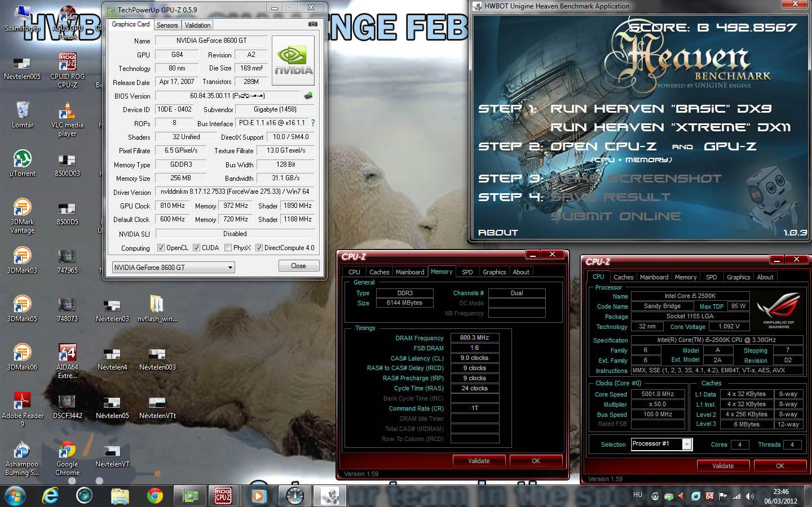Click Run Heaven "Xtreme" DX11 option

[670, 127]
